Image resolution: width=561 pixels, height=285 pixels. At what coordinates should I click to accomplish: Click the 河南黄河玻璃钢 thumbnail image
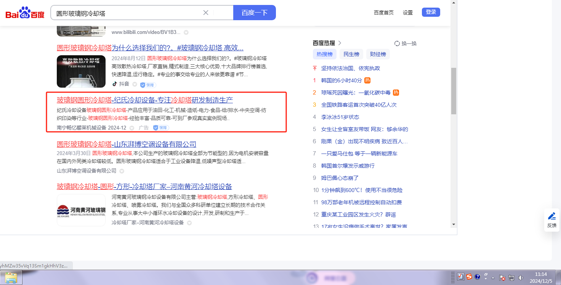point(81,210)
